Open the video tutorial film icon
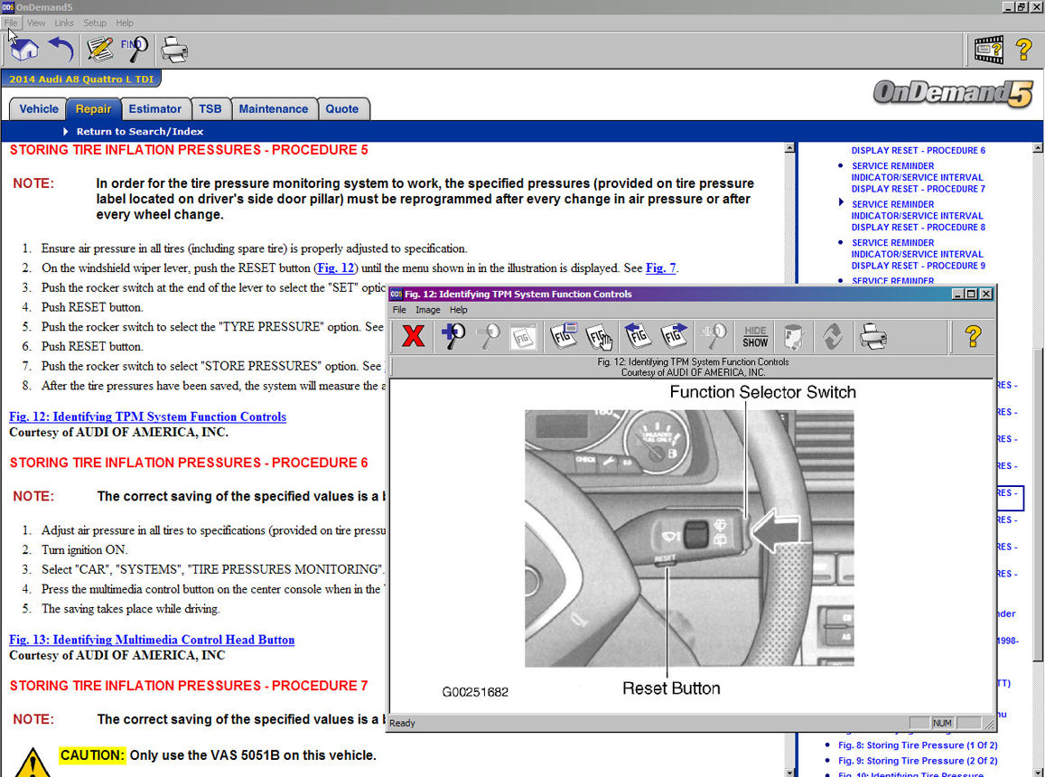Viewport: 1045px width, 777px height. 988,50
